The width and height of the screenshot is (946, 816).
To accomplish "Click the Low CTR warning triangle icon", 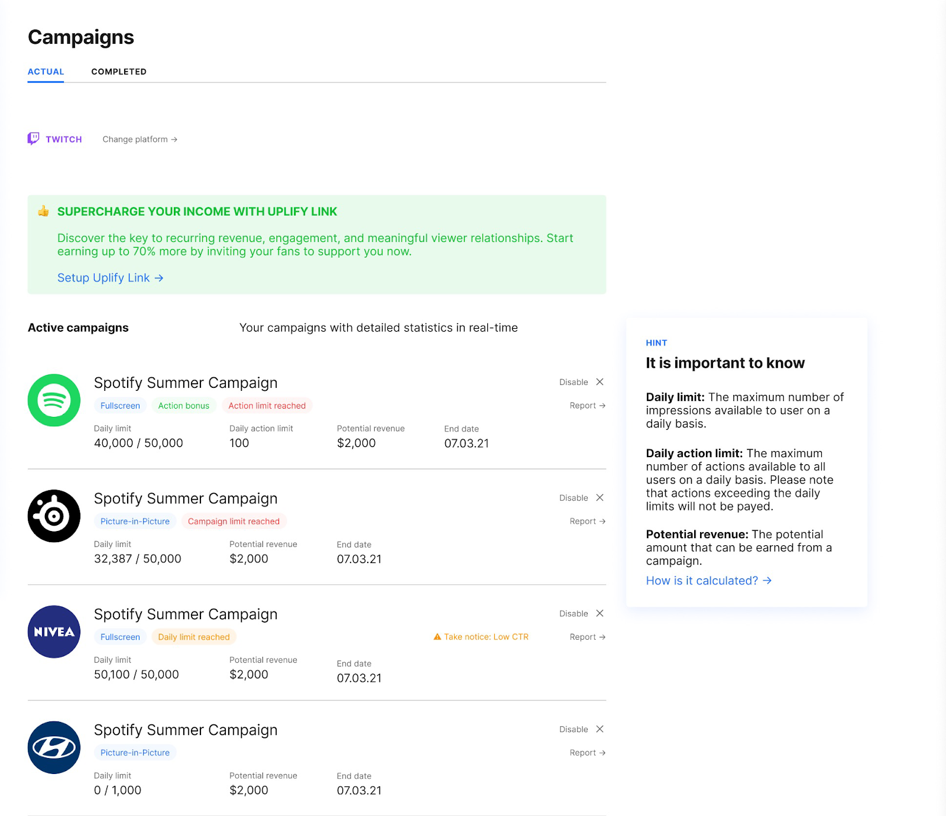I will point(438,637).
